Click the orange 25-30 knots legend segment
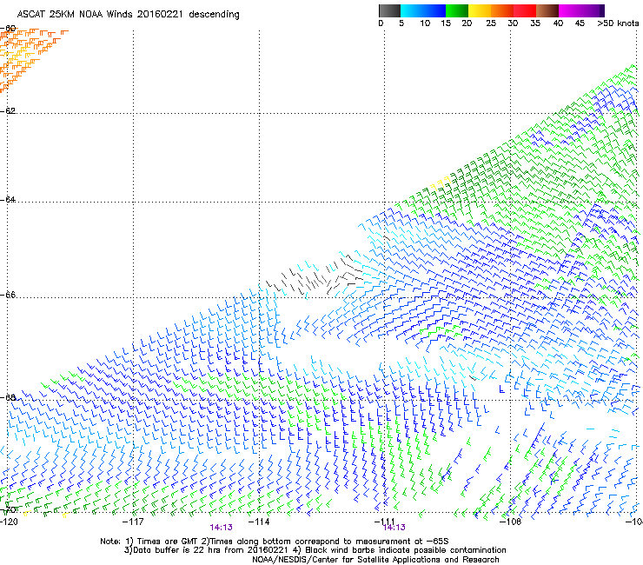The height and width of the screenshot is (565, 643). click(x=502, y=10)
